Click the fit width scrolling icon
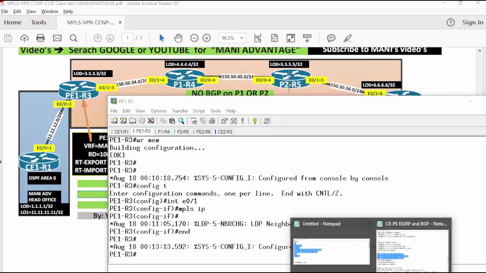 click(258, 38)
